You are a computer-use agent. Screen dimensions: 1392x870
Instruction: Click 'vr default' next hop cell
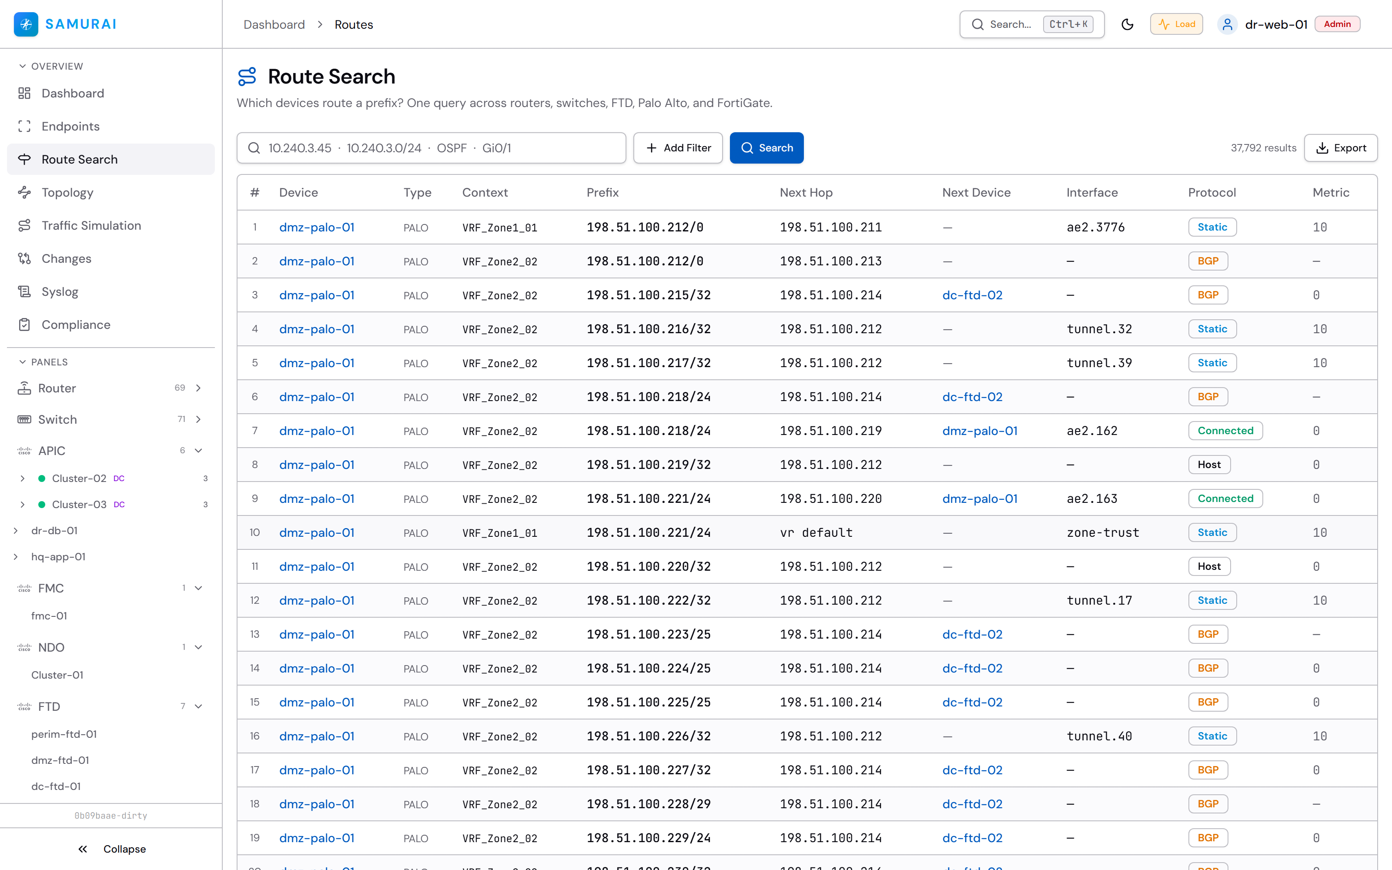coord(816,533)
